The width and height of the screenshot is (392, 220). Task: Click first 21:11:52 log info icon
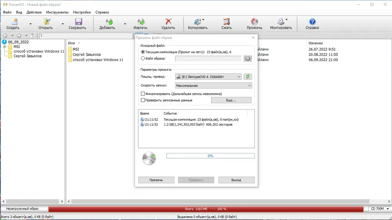click(142, 119)
